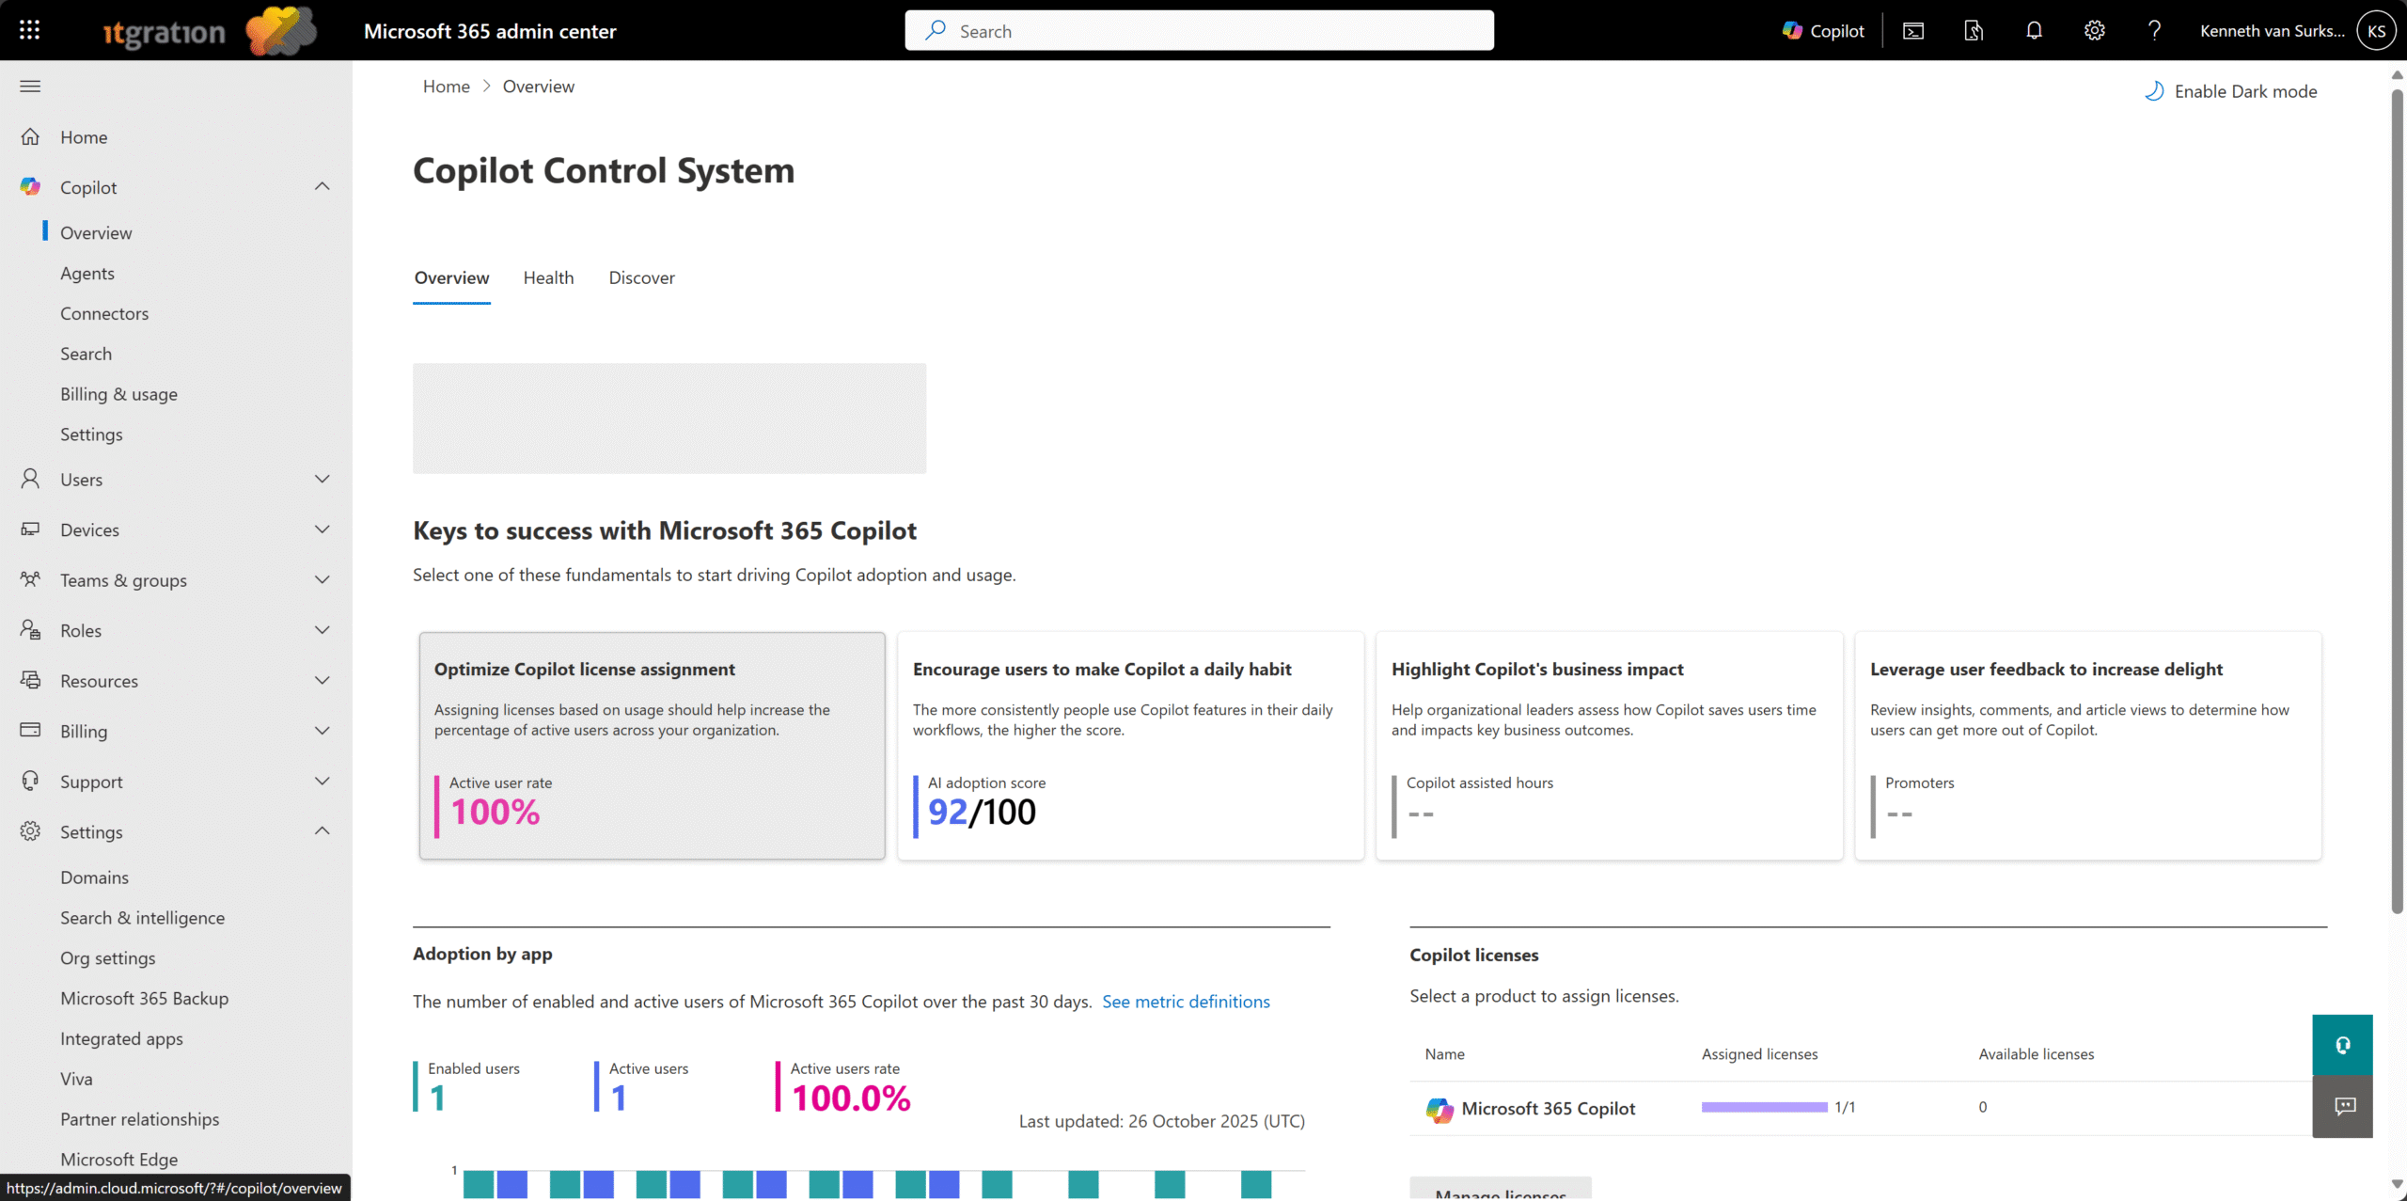Click the settings gear in top bar
This screenshot has height=1201, width=2407.
click(2094, 31)
